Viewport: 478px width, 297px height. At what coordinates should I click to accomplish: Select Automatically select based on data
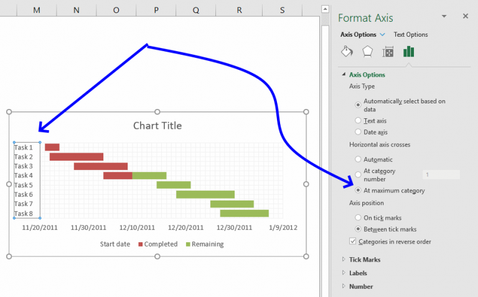pos(358,105)
